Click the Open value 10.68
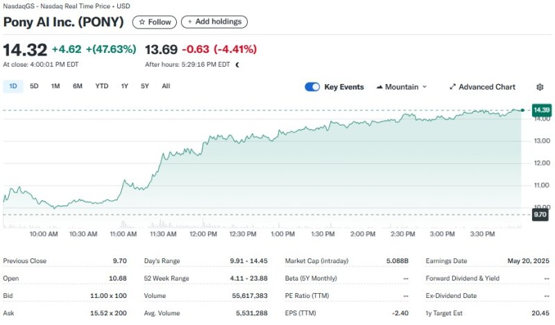This screenshot has height=325, width=555. [x=118, y=278]
